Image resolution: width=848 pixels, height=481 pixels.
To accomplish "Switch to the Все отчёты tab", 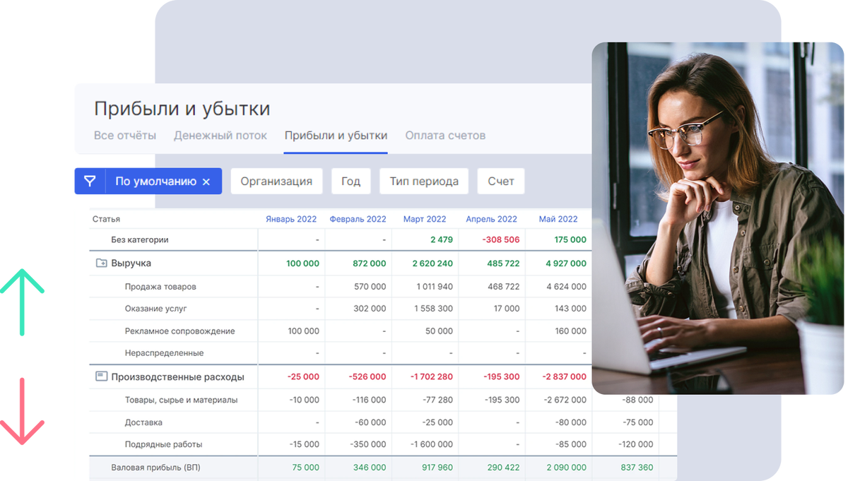I will pos(125,135).
